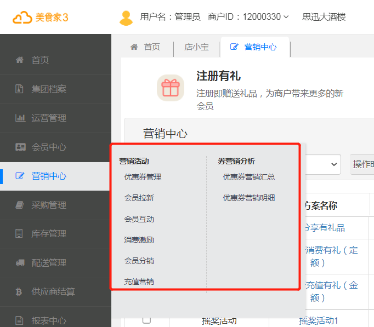The image size is (374, 327).
Task: Open 优惠券管理 in the flyout menu
Action: (143, 177)
